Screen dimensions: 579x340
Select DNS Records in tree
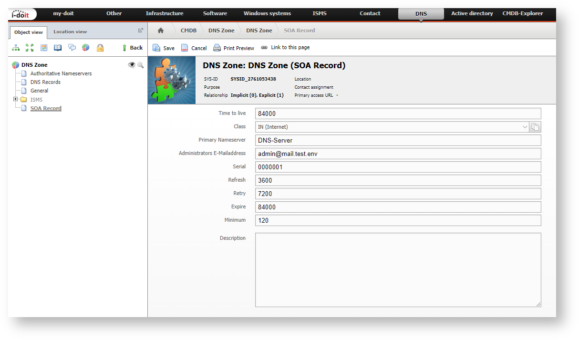pos(45,82)
